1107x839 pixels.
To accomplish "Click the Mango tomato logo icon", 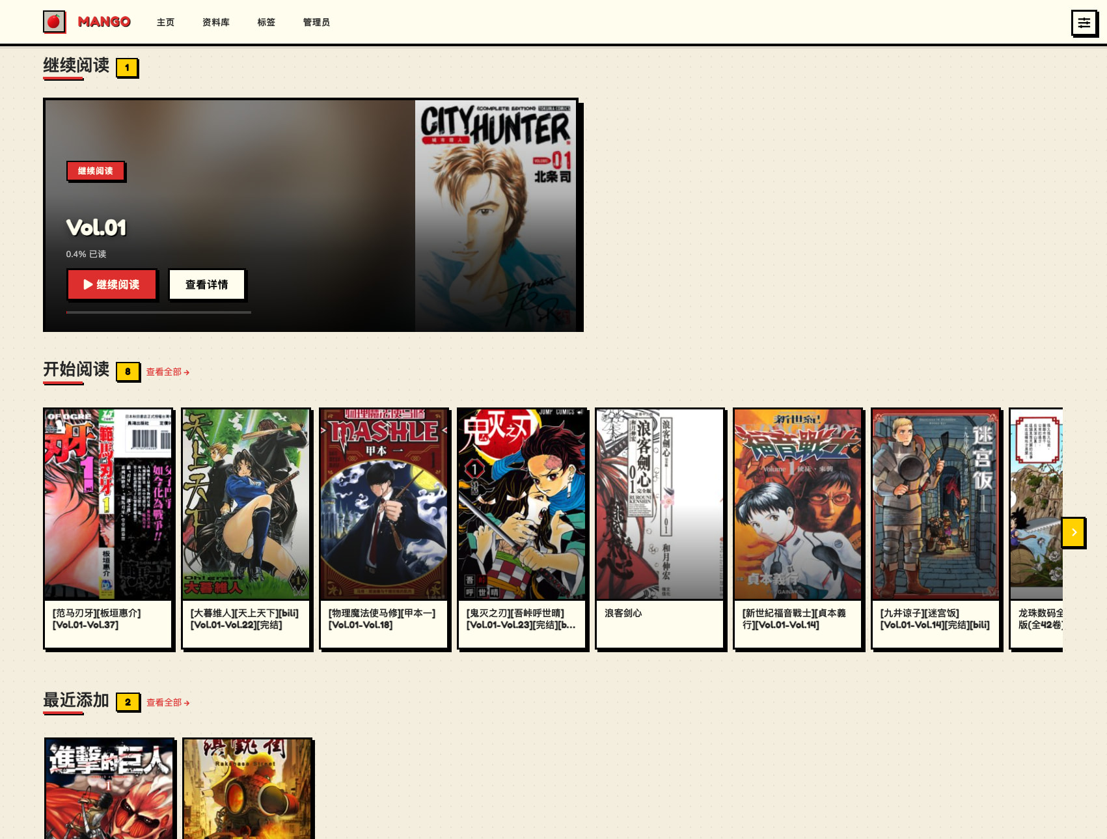I will click(54, 21).
